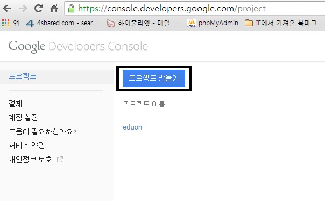Open the eduon project

tap(132, 127)
